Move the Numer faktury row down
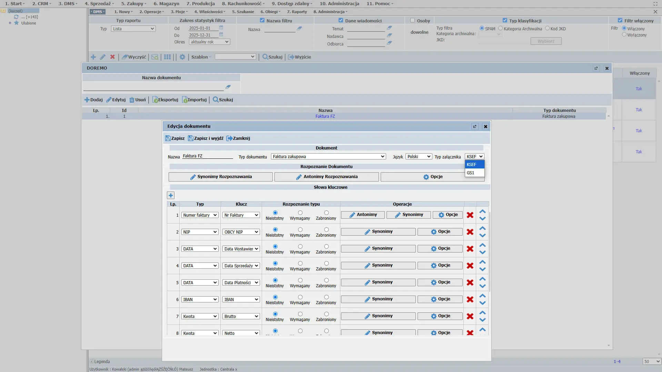Viewport: 662px width, 372px height. [482, 218]
